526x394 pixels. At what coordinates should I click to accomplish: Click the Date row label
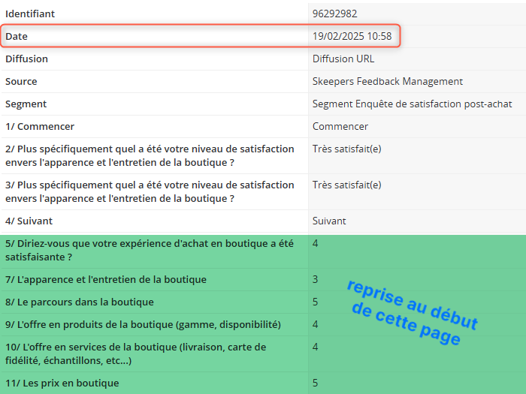(x=17, y=36)
